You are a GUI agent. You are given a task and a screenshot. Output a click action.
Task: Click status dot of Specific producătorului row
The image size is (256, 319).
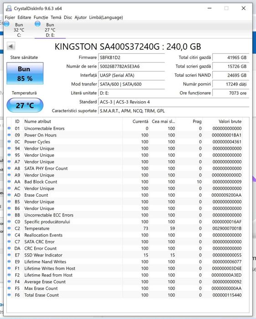9,221
